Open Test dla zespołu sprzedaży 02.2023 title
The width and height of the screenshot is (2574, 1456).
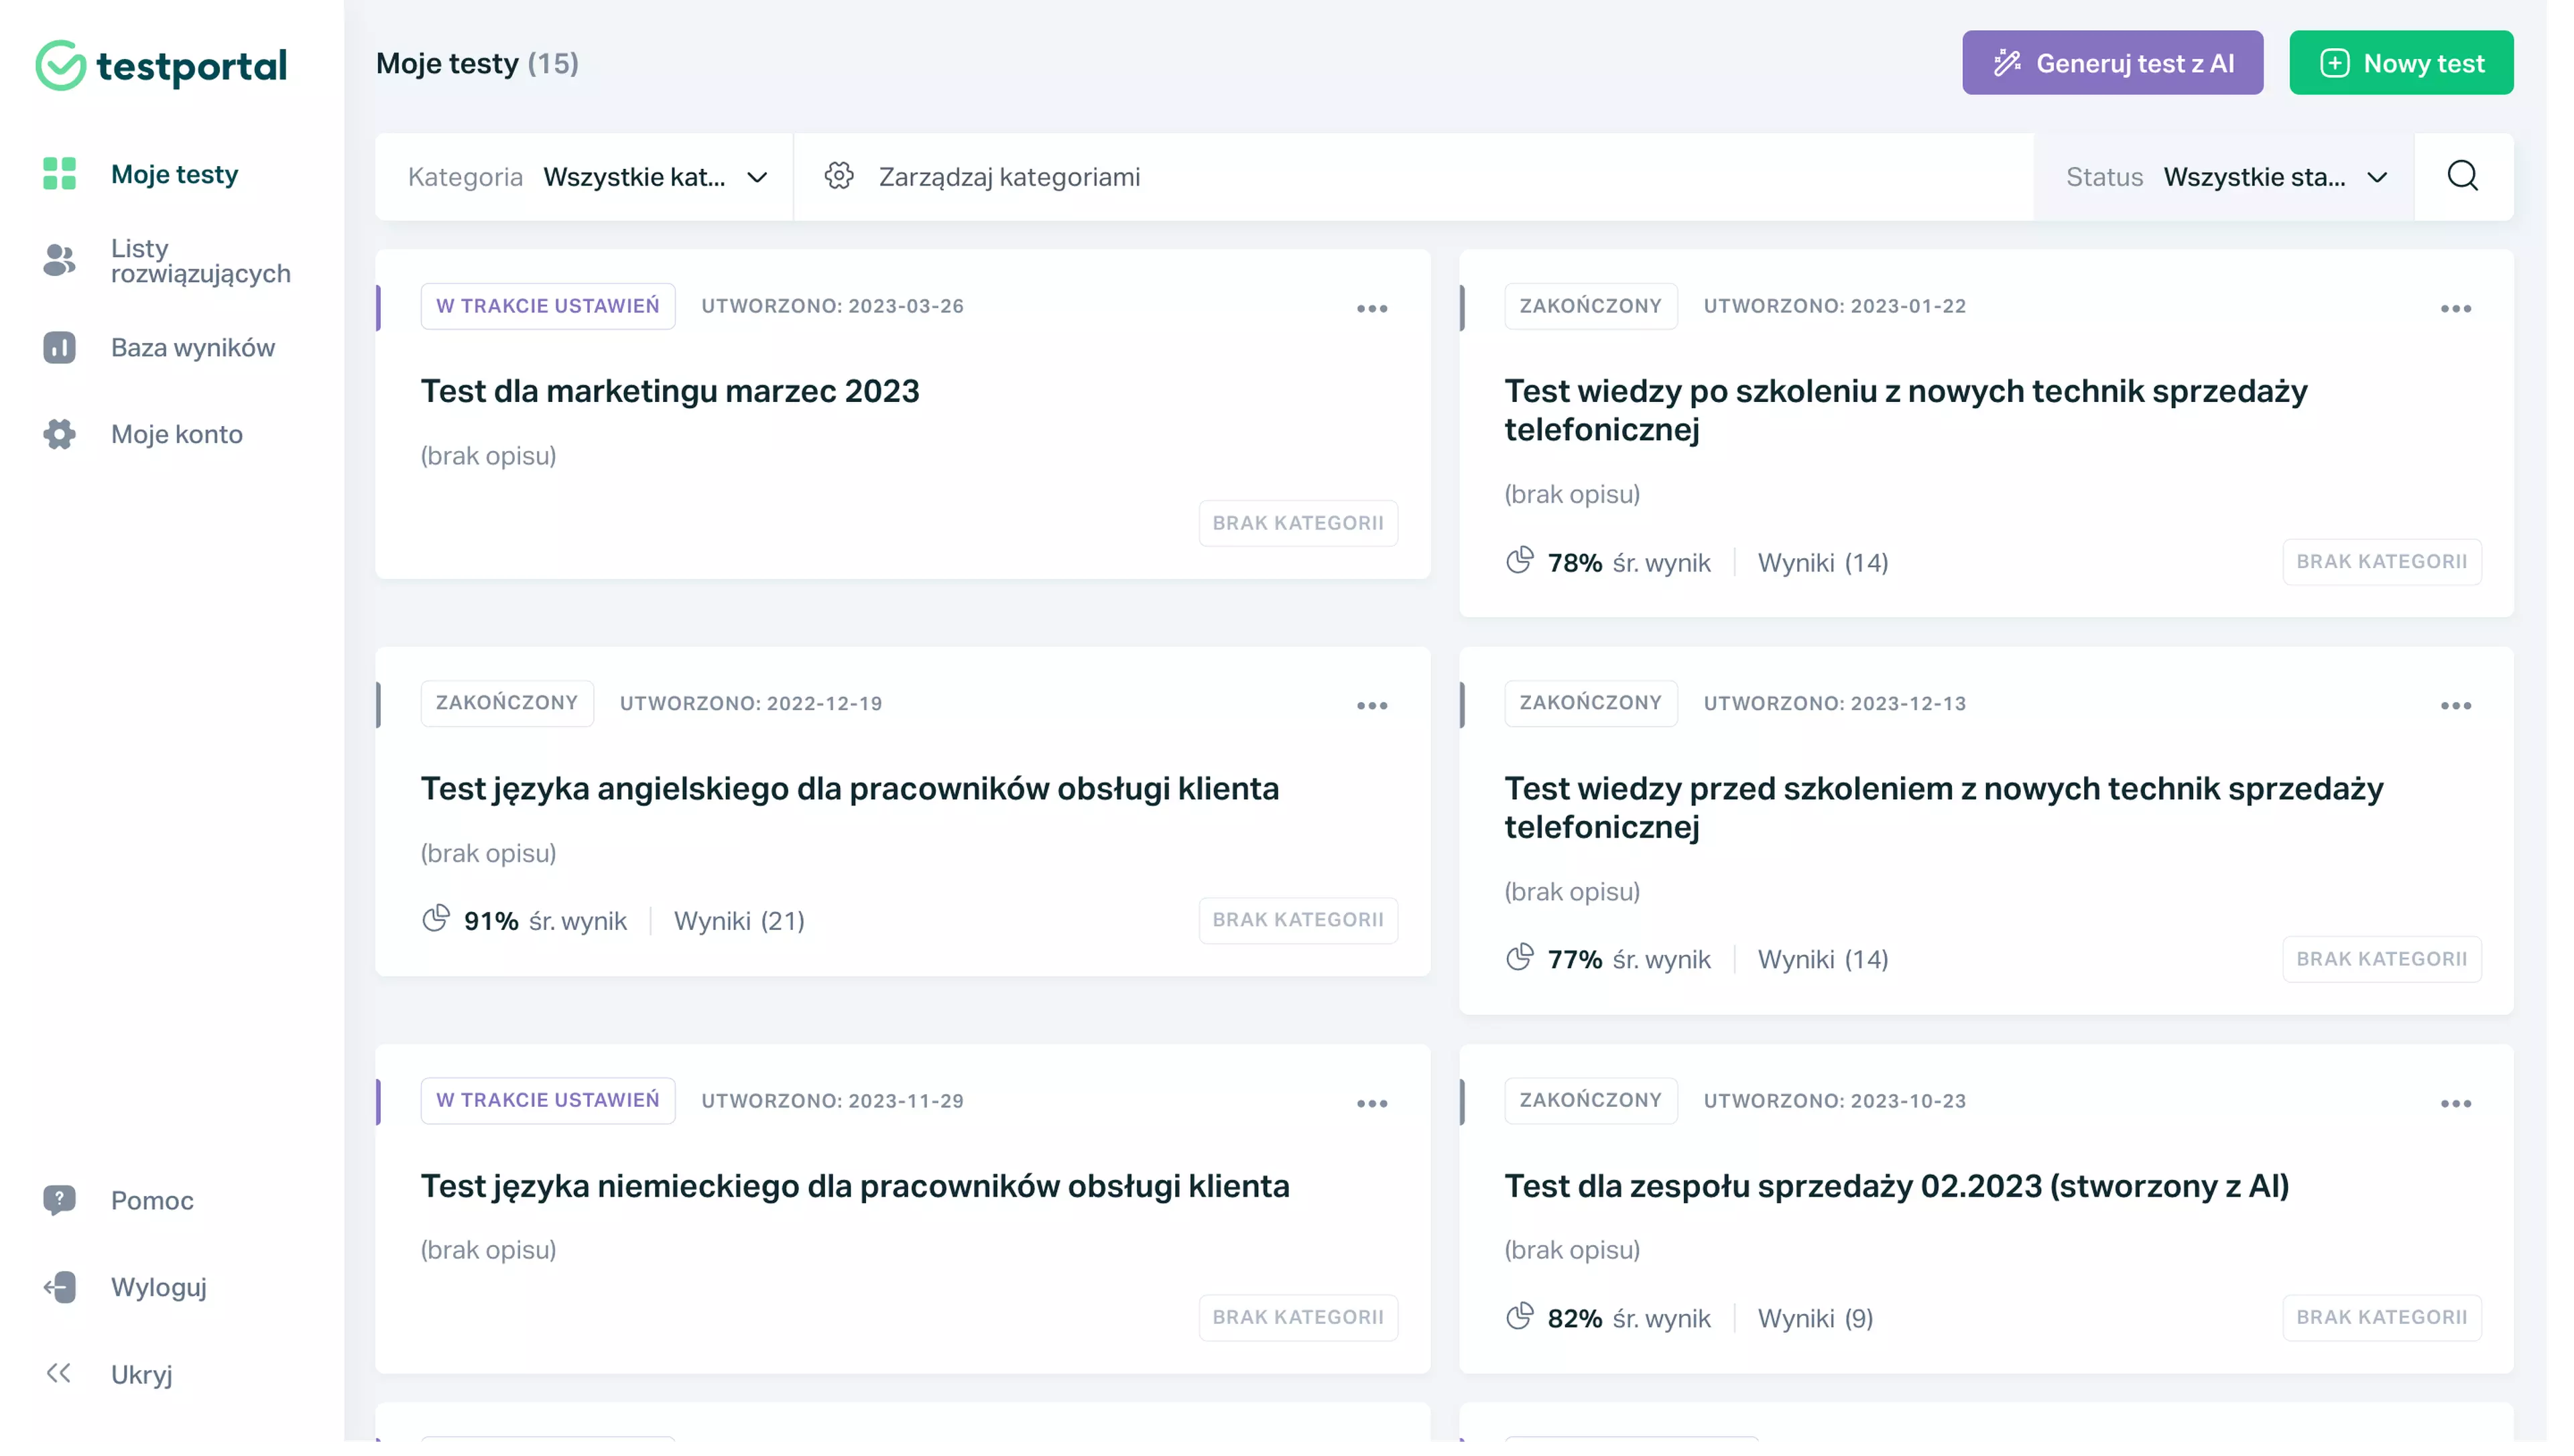(x=1898, y=1187)
